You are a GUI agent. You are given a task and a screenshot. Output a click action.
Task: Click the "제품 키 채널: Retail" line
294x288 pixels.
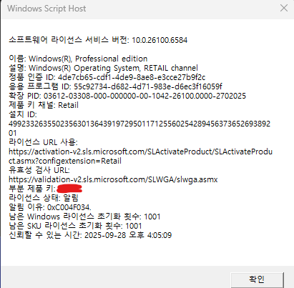(44, 105)
